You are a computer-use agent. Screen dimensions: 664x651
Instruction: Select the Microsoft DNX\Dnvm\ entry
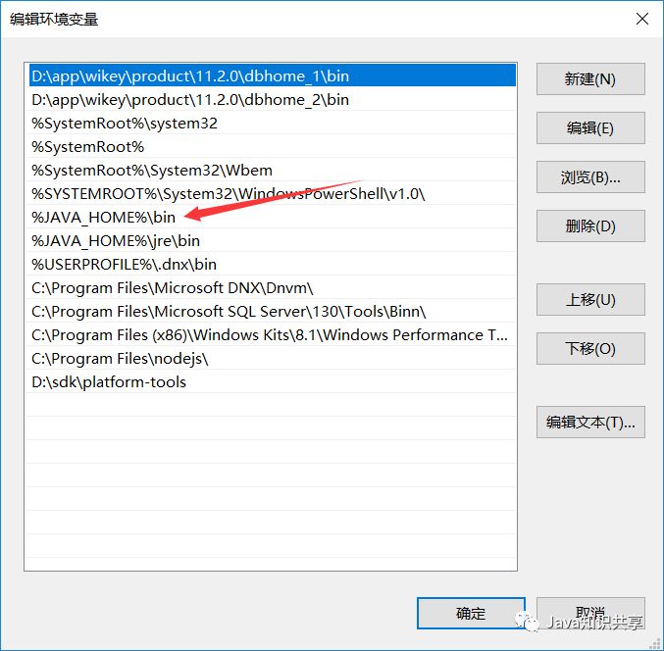pos(272,288)
